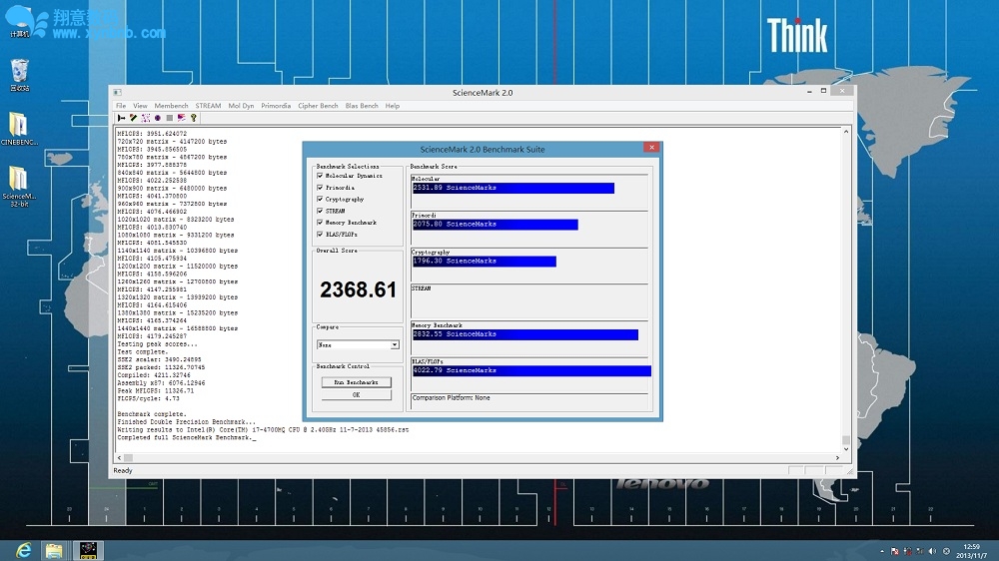
Task: Click the volume speaker tray icon
Action: point(933,551)
